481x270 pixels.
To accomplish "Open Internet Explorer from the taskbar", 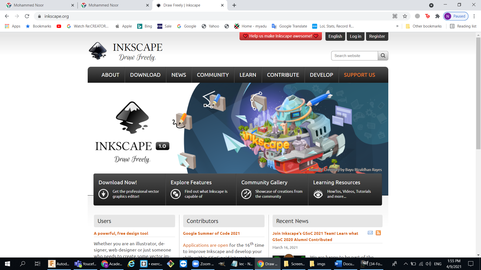I will coord(131,264).
